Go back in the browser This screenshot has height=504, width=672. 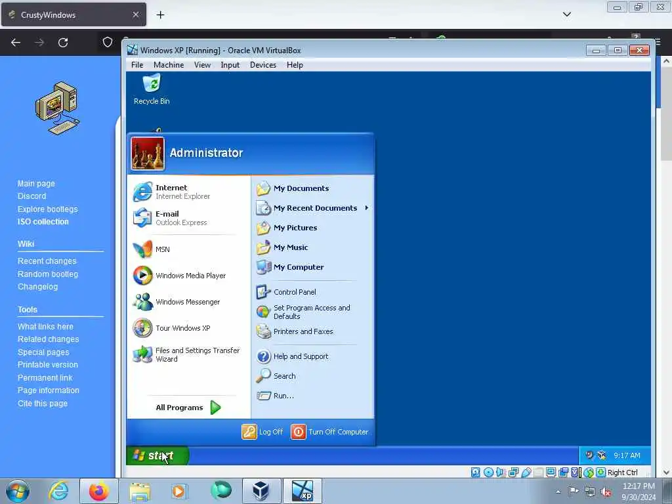point(16,43)
